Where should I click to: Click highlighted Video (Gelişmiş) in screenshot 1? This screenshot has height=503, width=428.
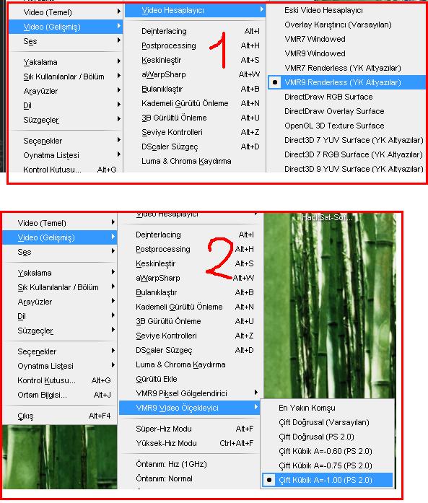(66, 27)
